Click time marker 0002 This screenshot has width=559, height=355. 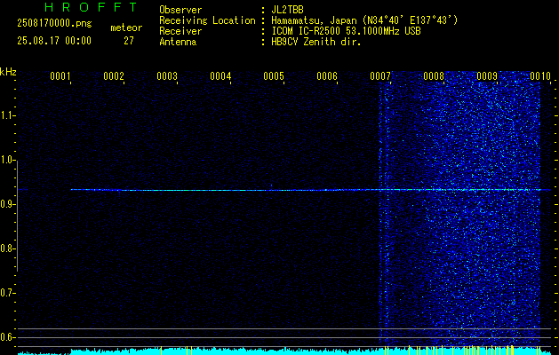click(114, 76)
